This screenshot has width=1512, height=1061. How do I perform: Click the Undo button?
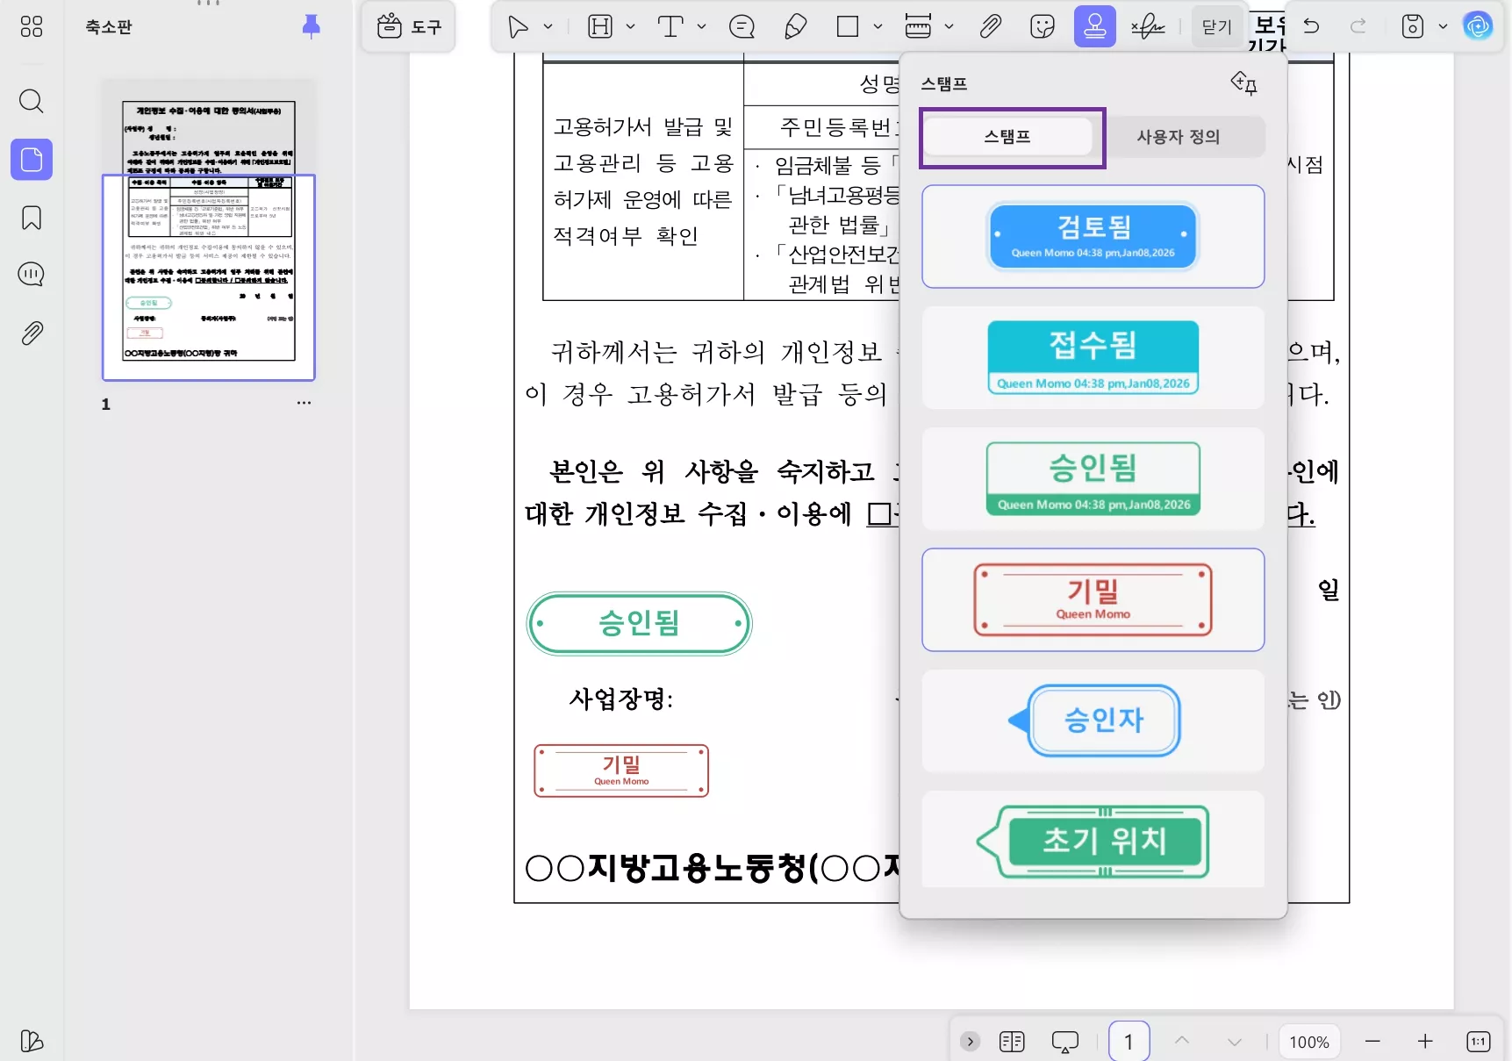1312,26
